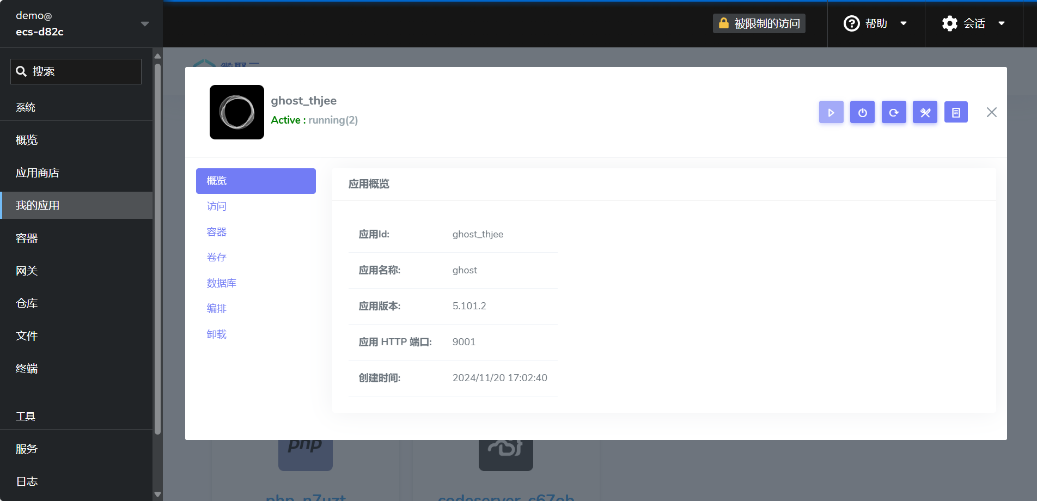
Task: Click the crossed utensils tools icon
Action: 924,112
